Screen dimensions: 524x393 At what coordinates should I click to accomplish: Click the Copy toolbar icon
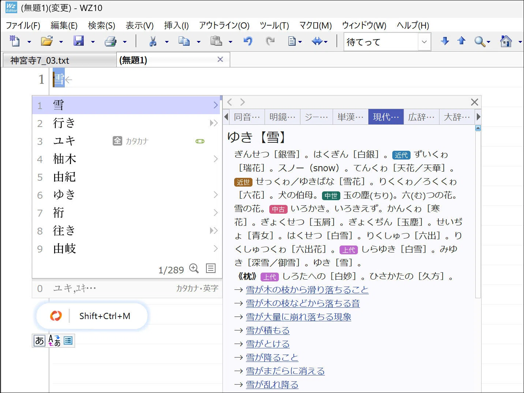[184, 41]
